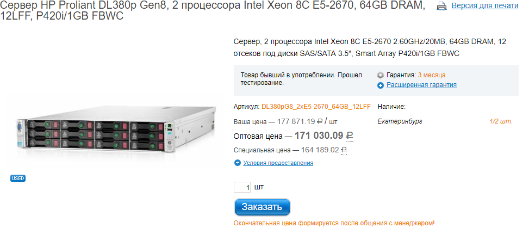The width and height of the screenshot is (529, 240).
Task: Open the "Расширенная гарантия" link
Action: (421, 85)
